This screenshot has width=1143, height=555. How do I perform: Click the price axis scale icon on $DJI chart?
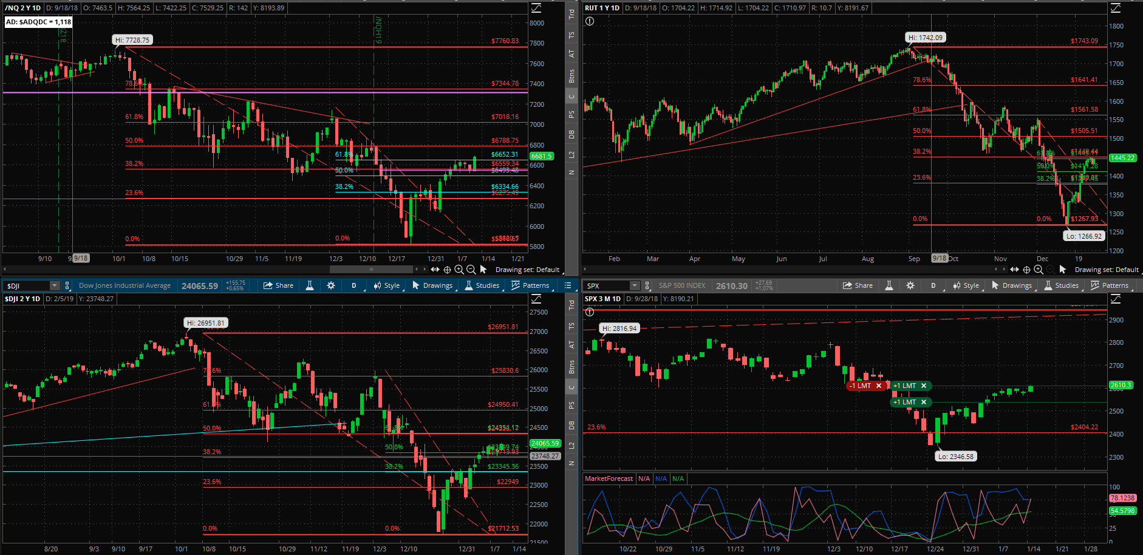(536, 299)
